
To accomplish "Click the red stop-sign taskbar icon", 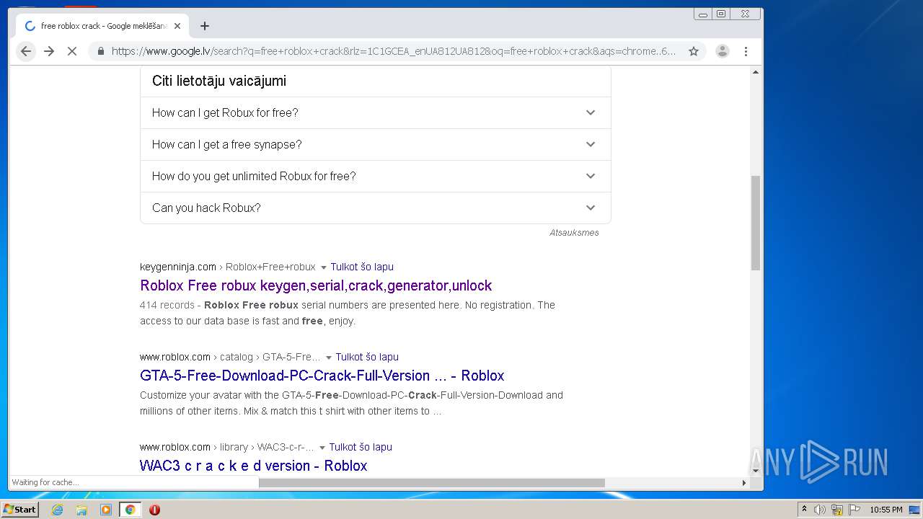I will pyautogui.click(x=154, y=510).
